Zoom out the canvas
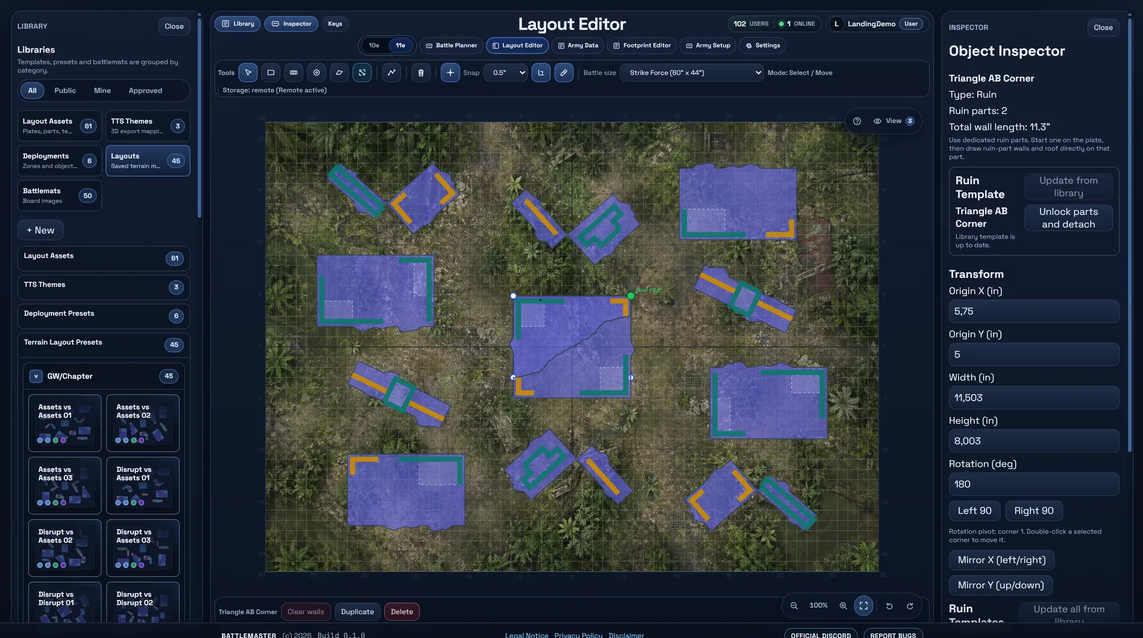Image resolution: width=1143 pixels, height=638 pixels. [794, 605]
